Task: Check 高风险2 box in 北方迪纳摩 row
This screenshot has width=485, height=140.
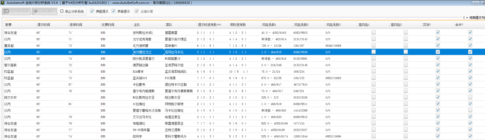Action: point(405,45)
